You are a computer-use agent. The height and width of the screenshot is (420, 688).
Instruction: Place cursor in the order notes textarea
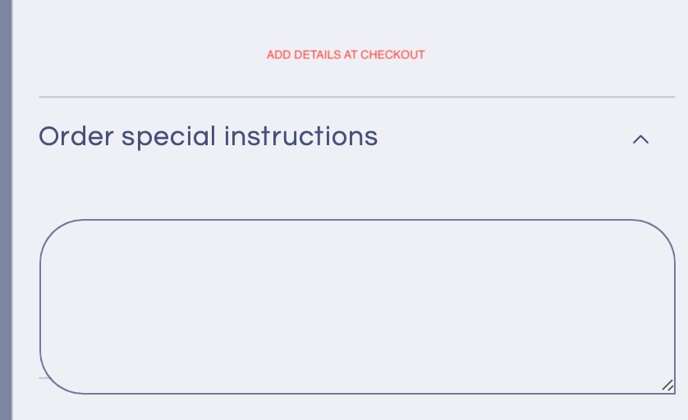tap(357, 306)
